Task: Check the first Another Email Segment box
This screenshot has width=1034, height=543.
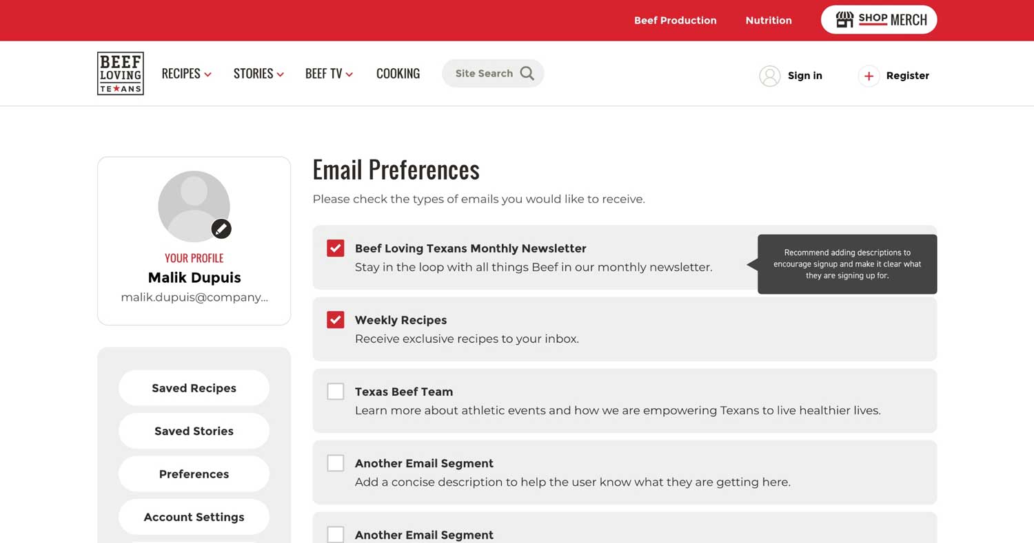Action: click(336, 463)
